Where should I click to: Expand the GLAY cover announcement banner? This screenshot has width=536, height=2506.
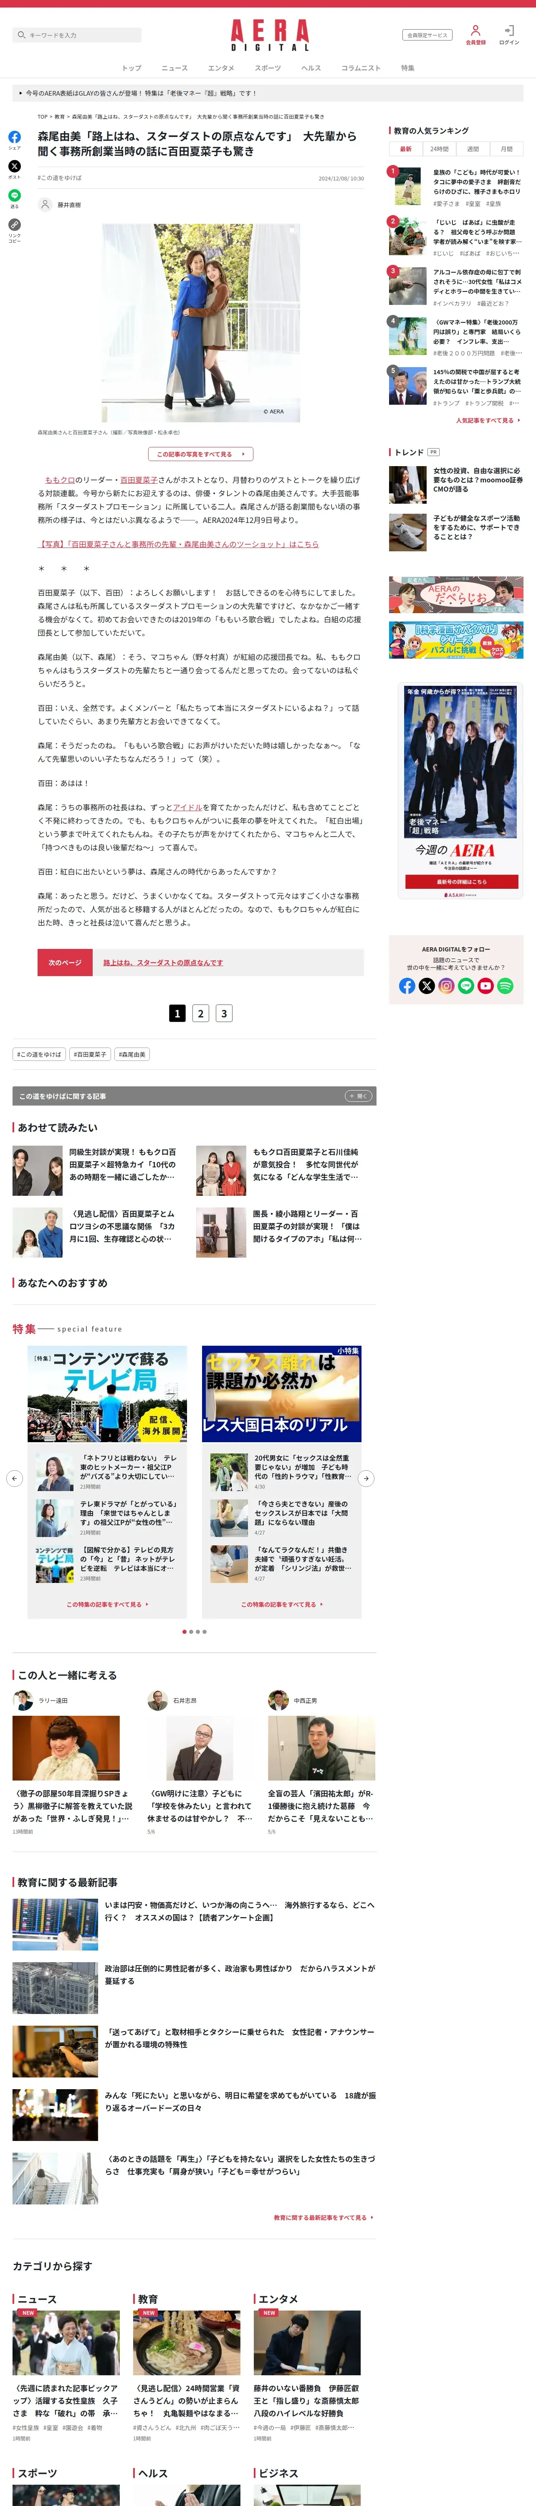click(x=268, y=94)
